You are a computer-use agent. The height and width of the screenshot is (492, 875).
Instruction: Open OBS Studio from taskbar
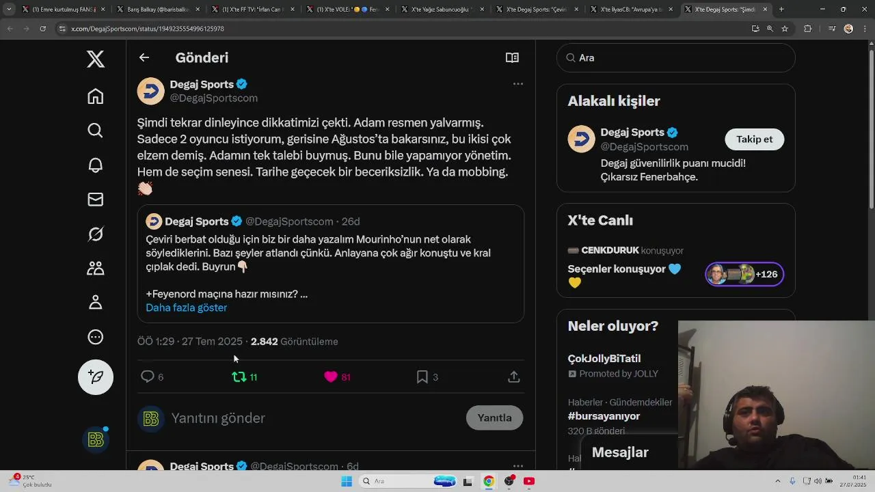[x=509, y=481]
